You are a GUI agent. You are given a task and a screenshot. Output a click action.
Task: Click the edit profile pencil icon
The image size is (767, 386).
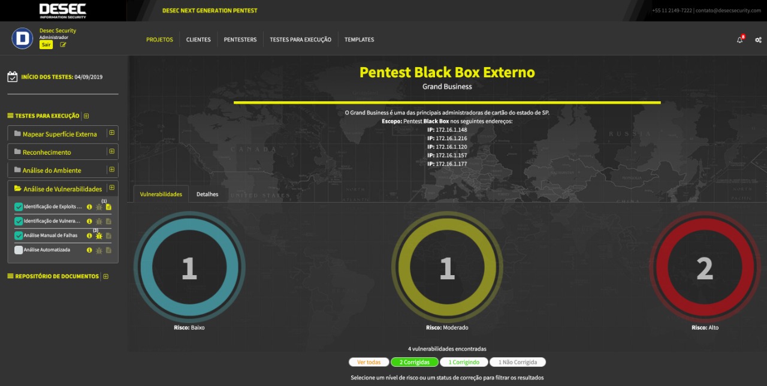click(63, 44)
